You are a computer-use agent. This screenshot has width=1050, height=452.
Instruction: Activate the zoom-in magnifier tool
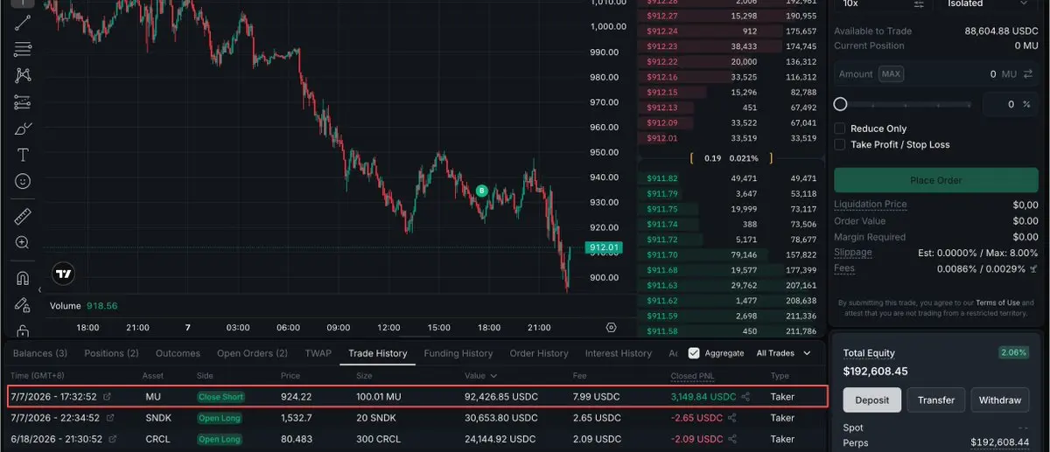[24, 242]
